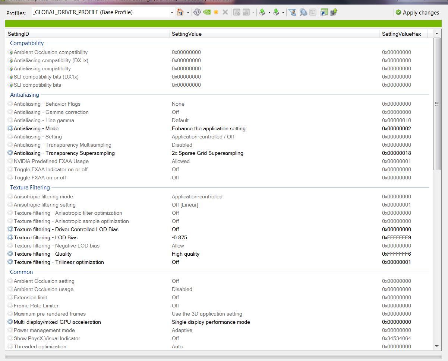Click hex value 0xFFFFFFF9
The width and height of the screenshot is (448, 361).
point(397,237)
